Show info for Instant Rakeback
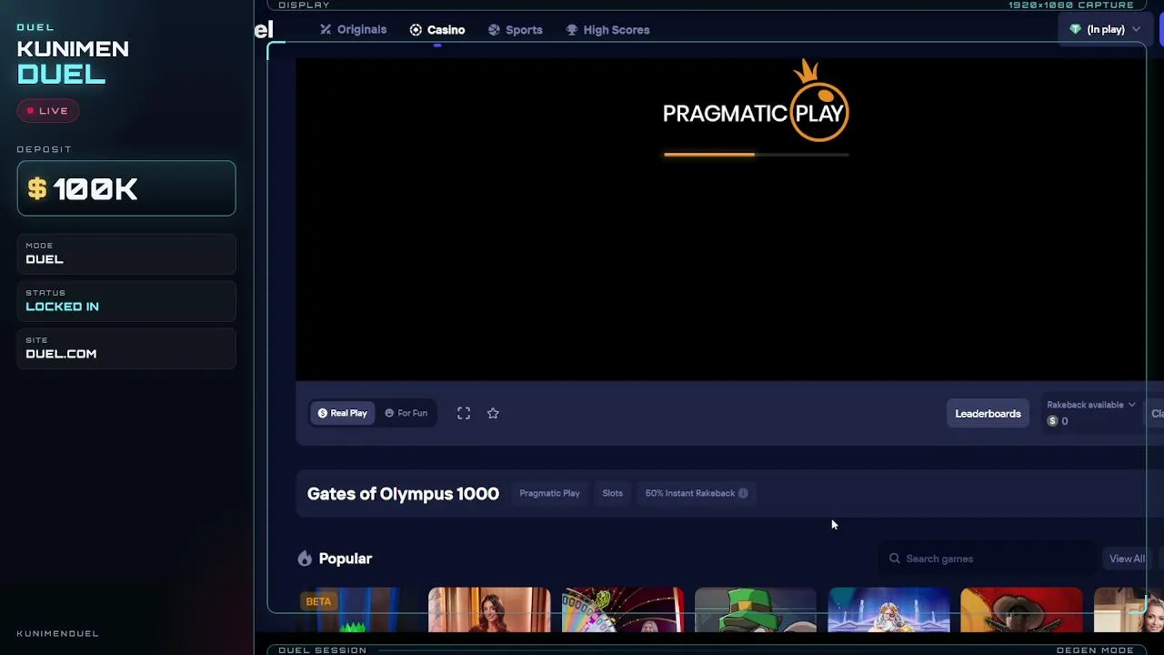 tap(743, 493)
